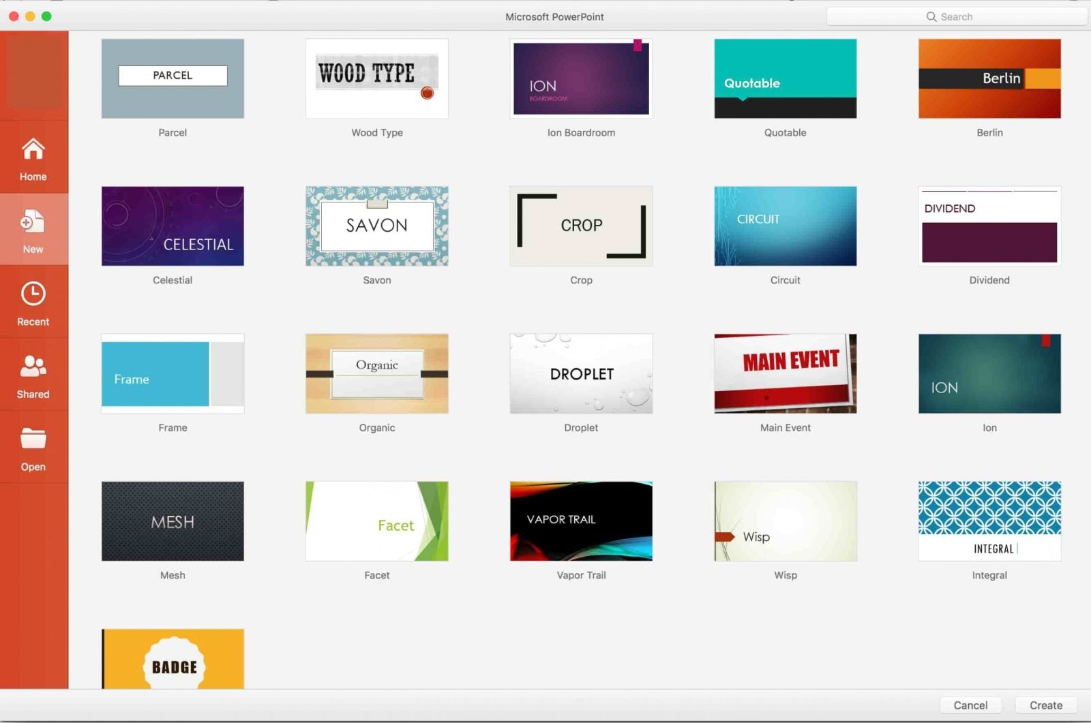
Task: Click the "Quotable" caption below its thumbnail
Action: (x=786, y=133)
